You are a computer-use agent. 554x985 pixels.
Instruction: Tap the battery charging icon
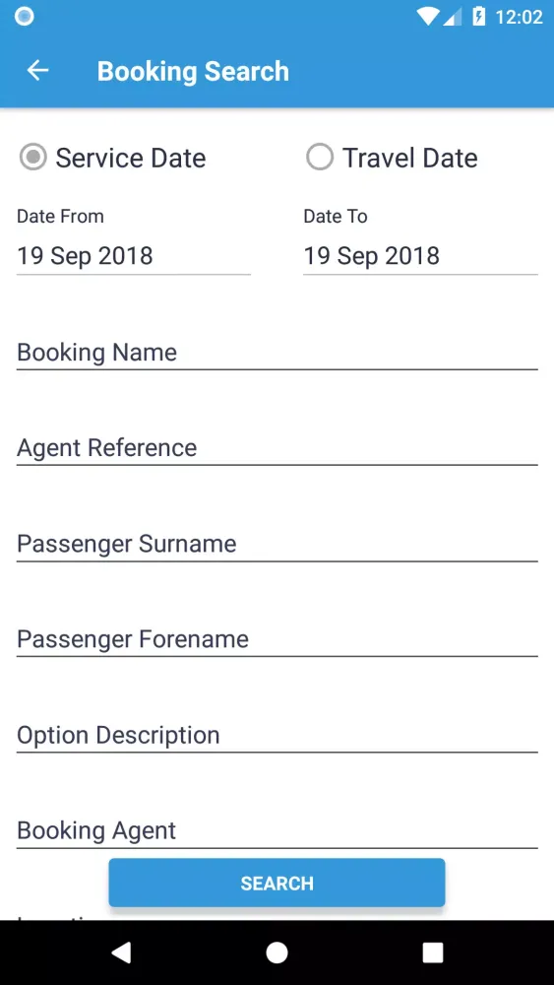pyautogui.click(x=478, y=17)
